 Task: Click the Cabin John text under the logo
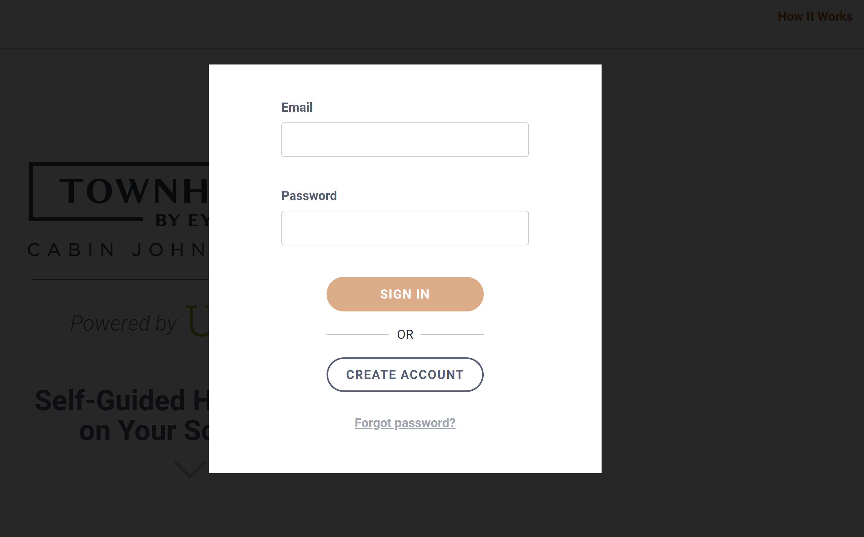(117, 250)
